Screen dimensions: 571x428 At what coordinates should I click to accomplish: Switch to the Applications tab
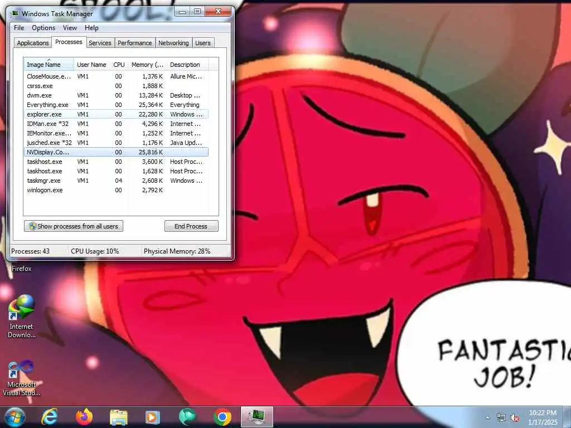coord(33,42)
